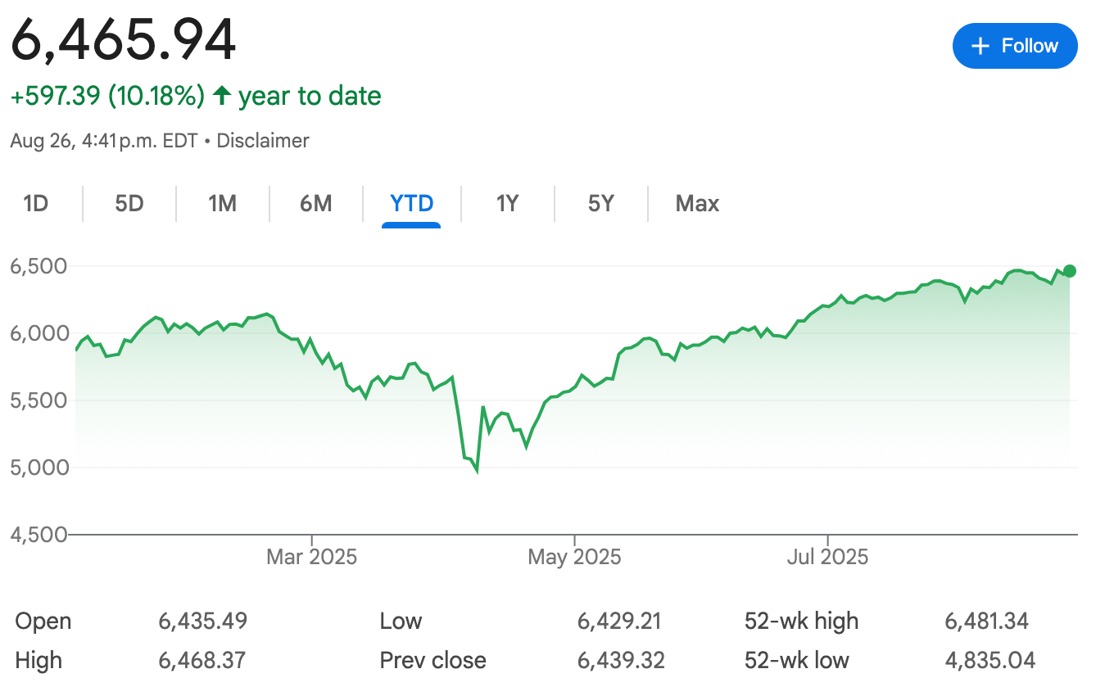
Task: Click the 52-wk high value 6,481.34
Action: tap(986, 621)
